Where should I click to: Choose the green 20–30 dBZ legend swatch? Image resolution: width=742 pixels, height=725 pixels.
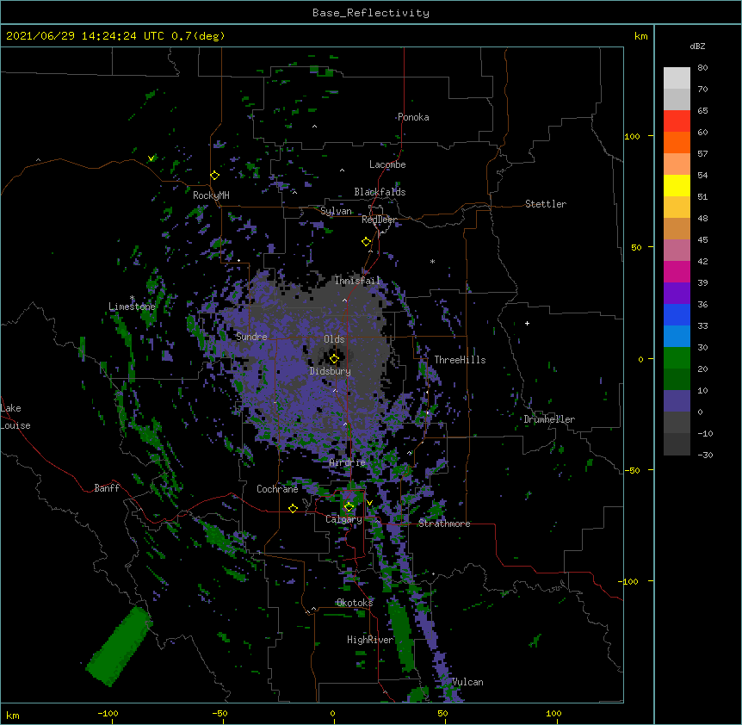677,358
